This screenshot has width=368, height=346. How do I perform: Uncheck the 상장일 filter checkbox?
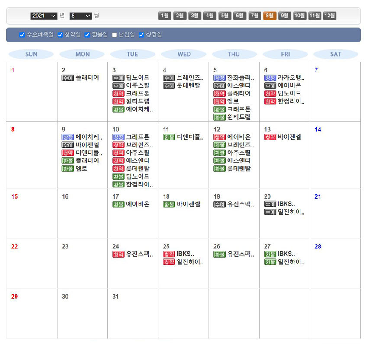pos(141,35)
